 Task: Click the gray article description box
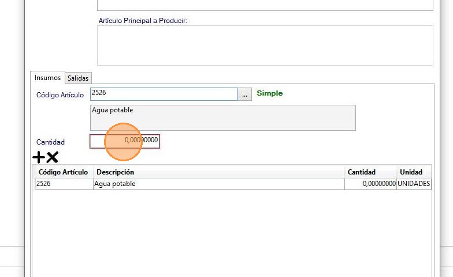tap(222, 117)
